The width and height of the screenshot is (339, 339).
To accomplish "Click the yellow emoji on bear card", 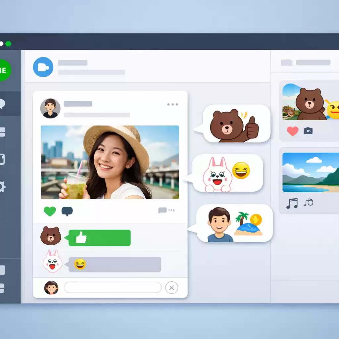I will click(x=333, y=110).
